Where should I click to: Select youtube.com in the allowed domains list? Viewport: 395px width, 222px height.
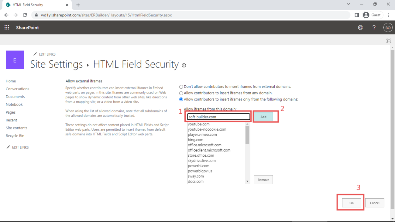pos(199,124)
